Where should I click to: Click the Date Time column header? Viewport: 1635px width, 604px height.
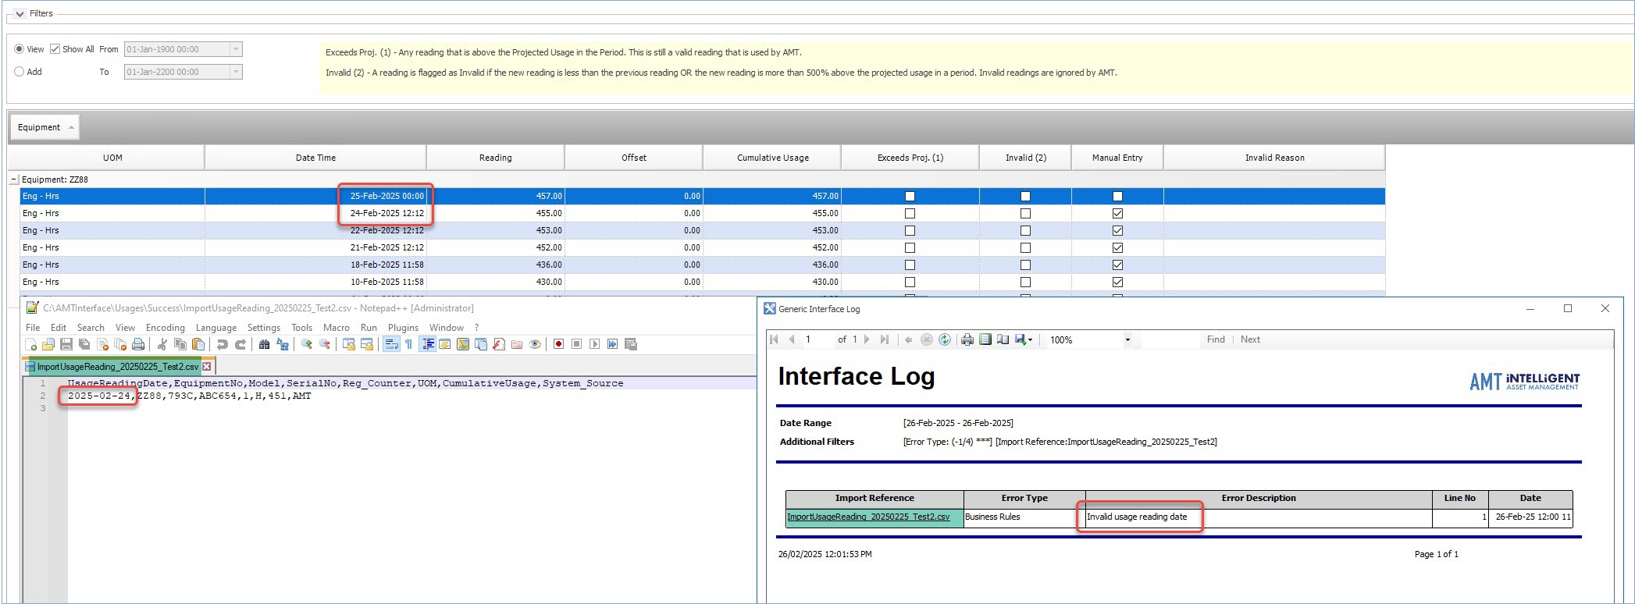tap(315, 158)
